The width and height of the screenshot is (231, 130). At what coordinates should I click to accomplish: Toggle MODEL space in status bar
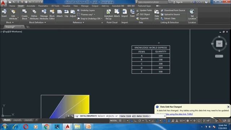click(114, 121)
